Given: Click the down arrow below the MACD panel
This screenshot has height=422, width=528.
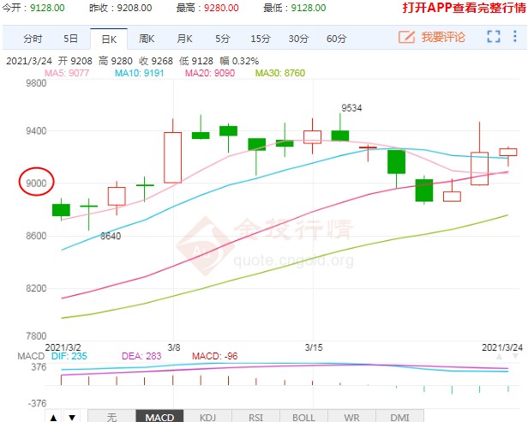Looking at the screenshot, I should [71, 417].
